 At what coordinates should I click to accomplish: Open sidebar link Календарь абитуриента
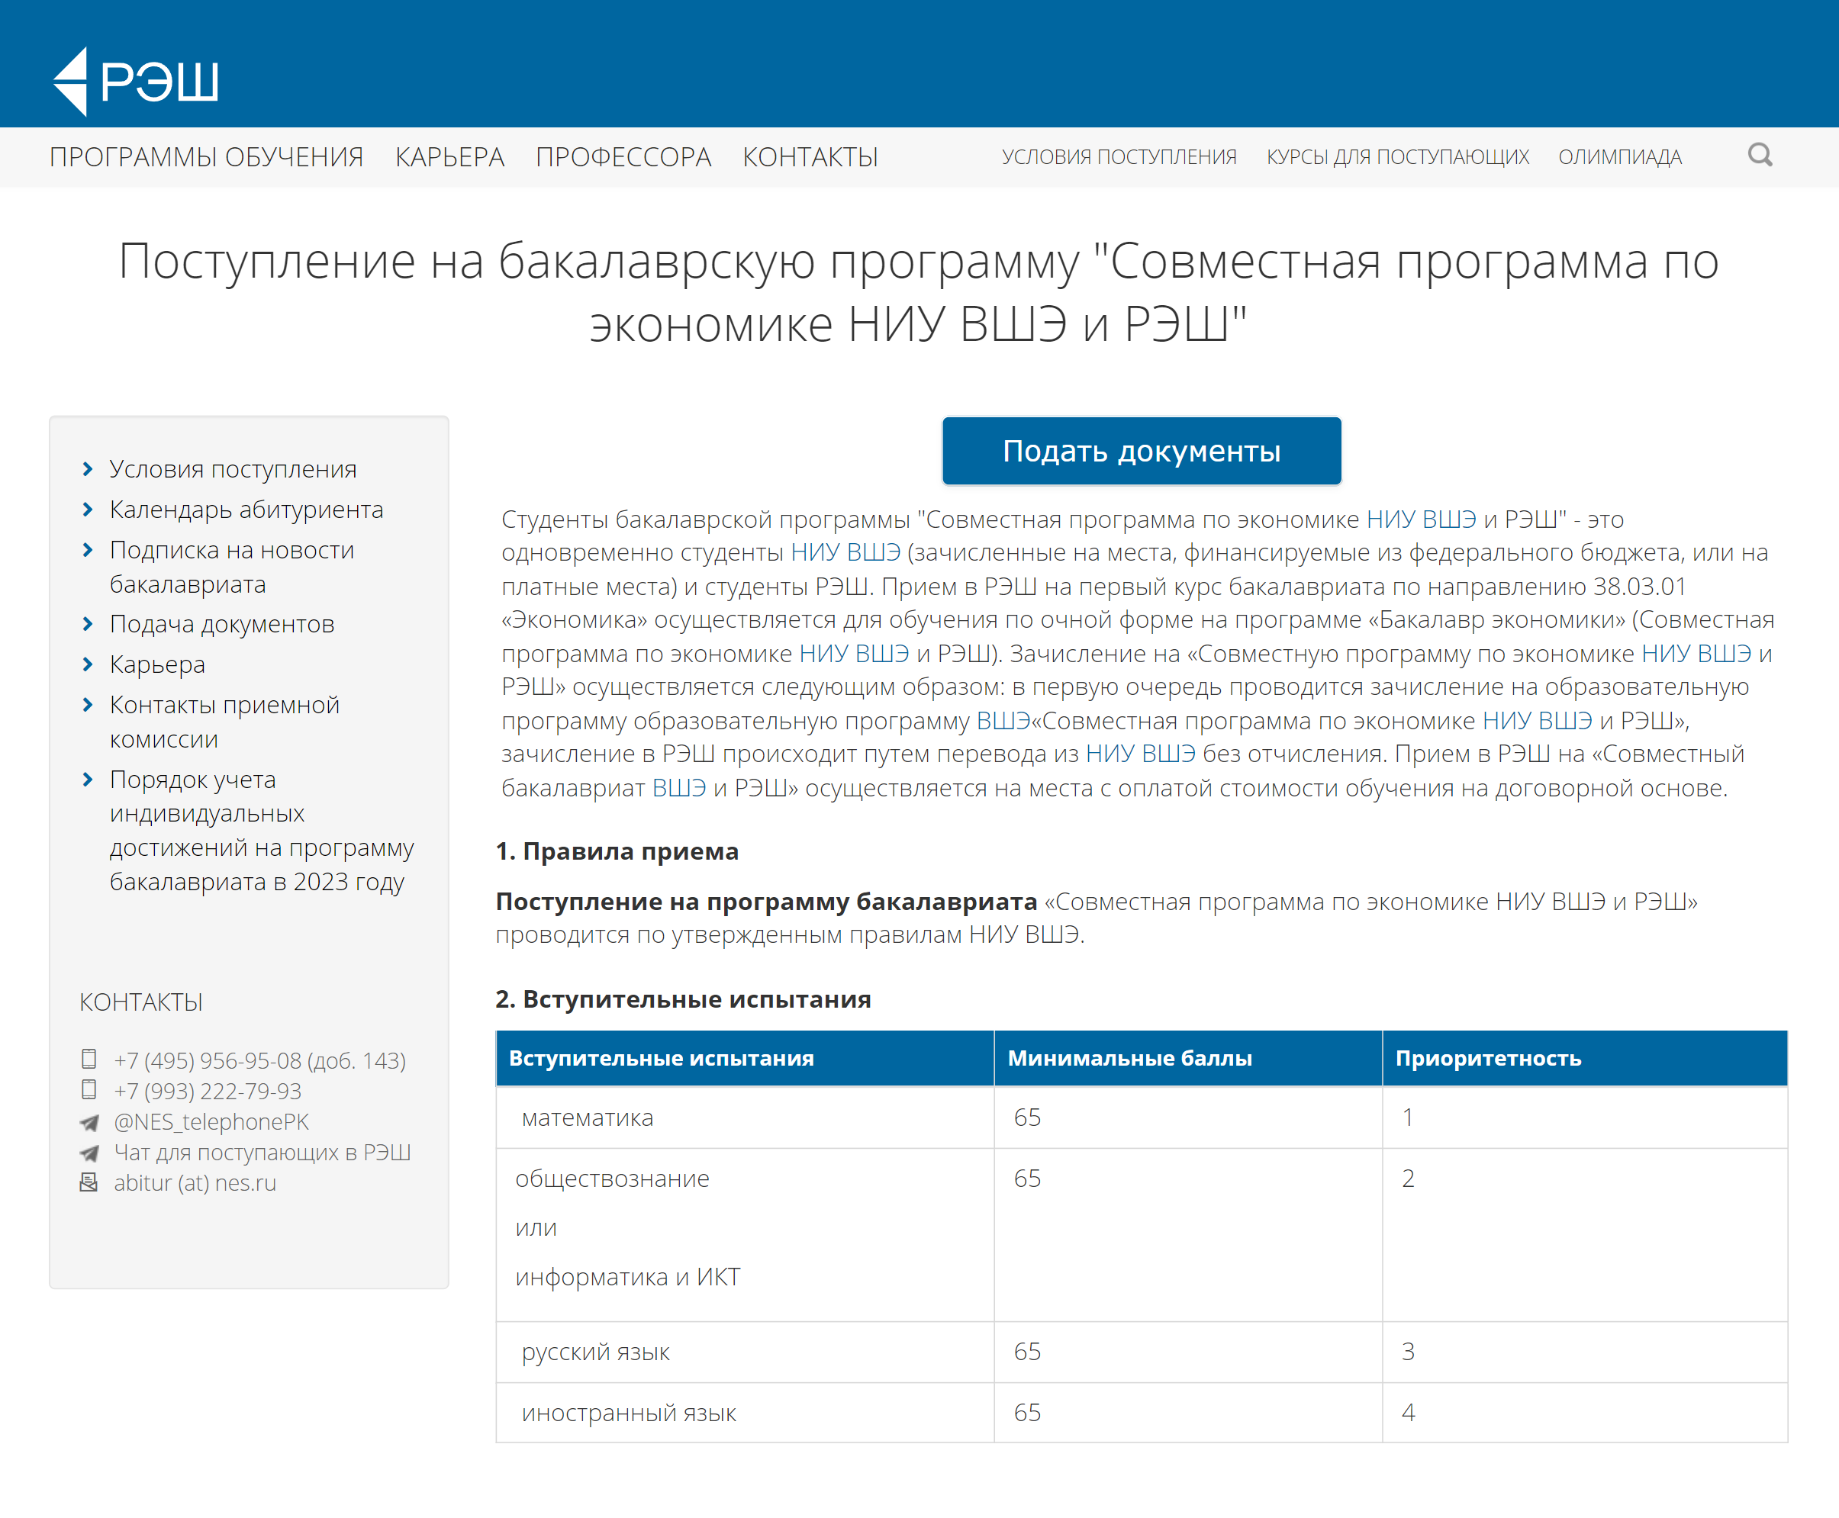point(246,510)
